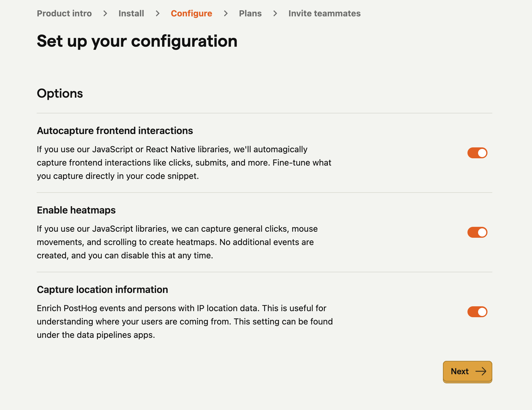
Task: Jump to the Plans step
Action: (250, 13)
